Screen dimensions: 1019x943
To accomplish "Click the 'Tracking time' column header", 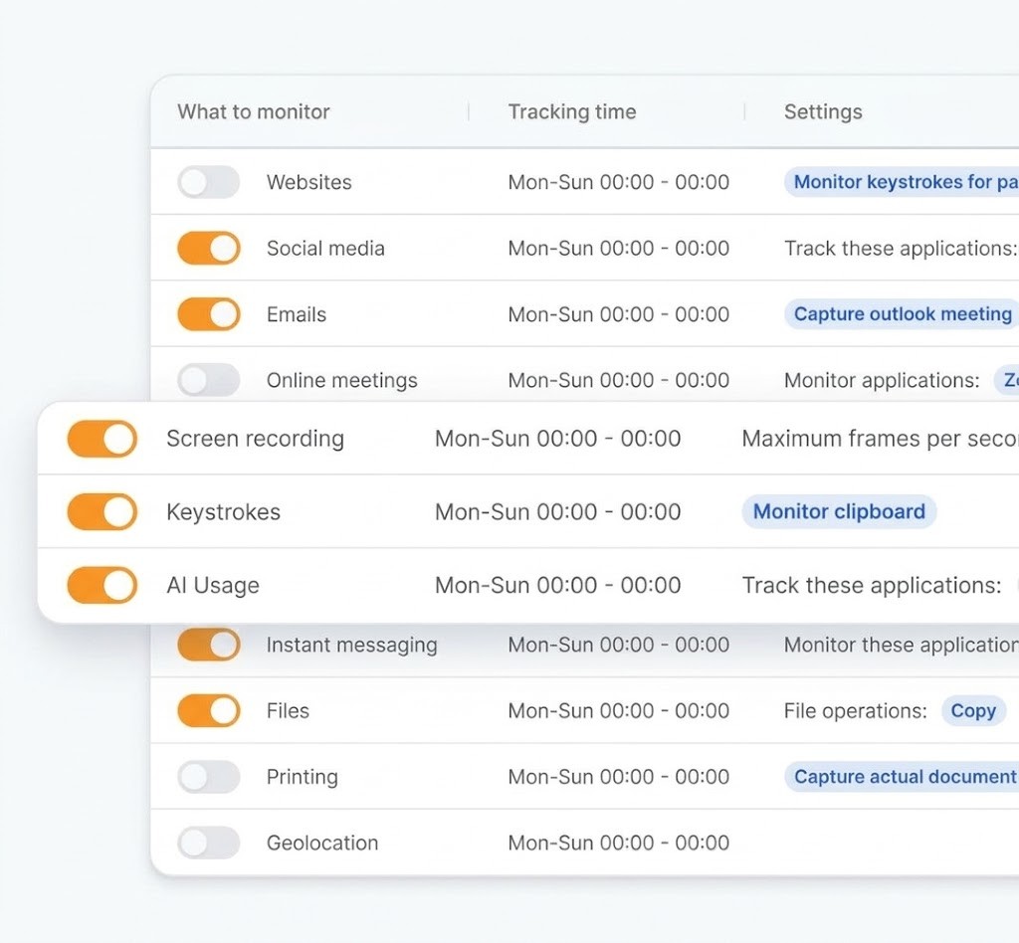I will pos(572,111).
